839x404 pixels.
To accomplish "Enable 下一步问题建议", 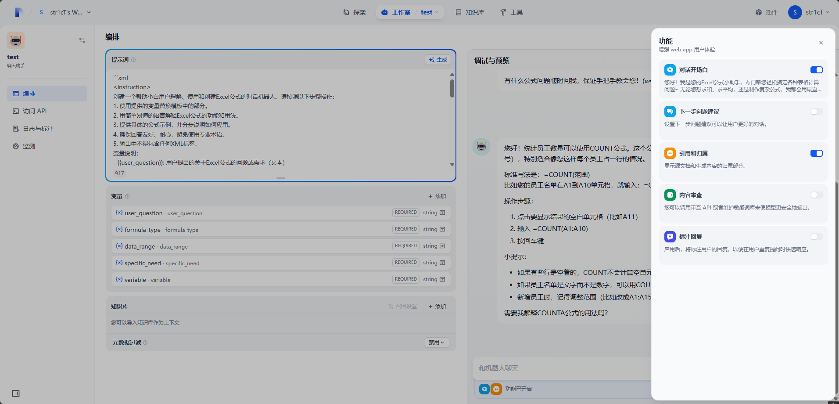I will 817,112.
